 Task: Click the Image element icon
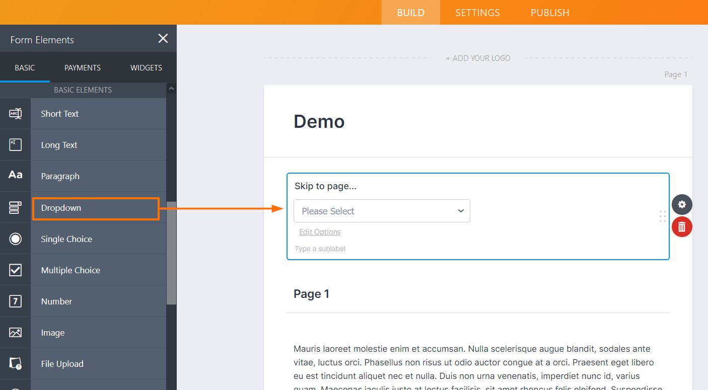15,332
